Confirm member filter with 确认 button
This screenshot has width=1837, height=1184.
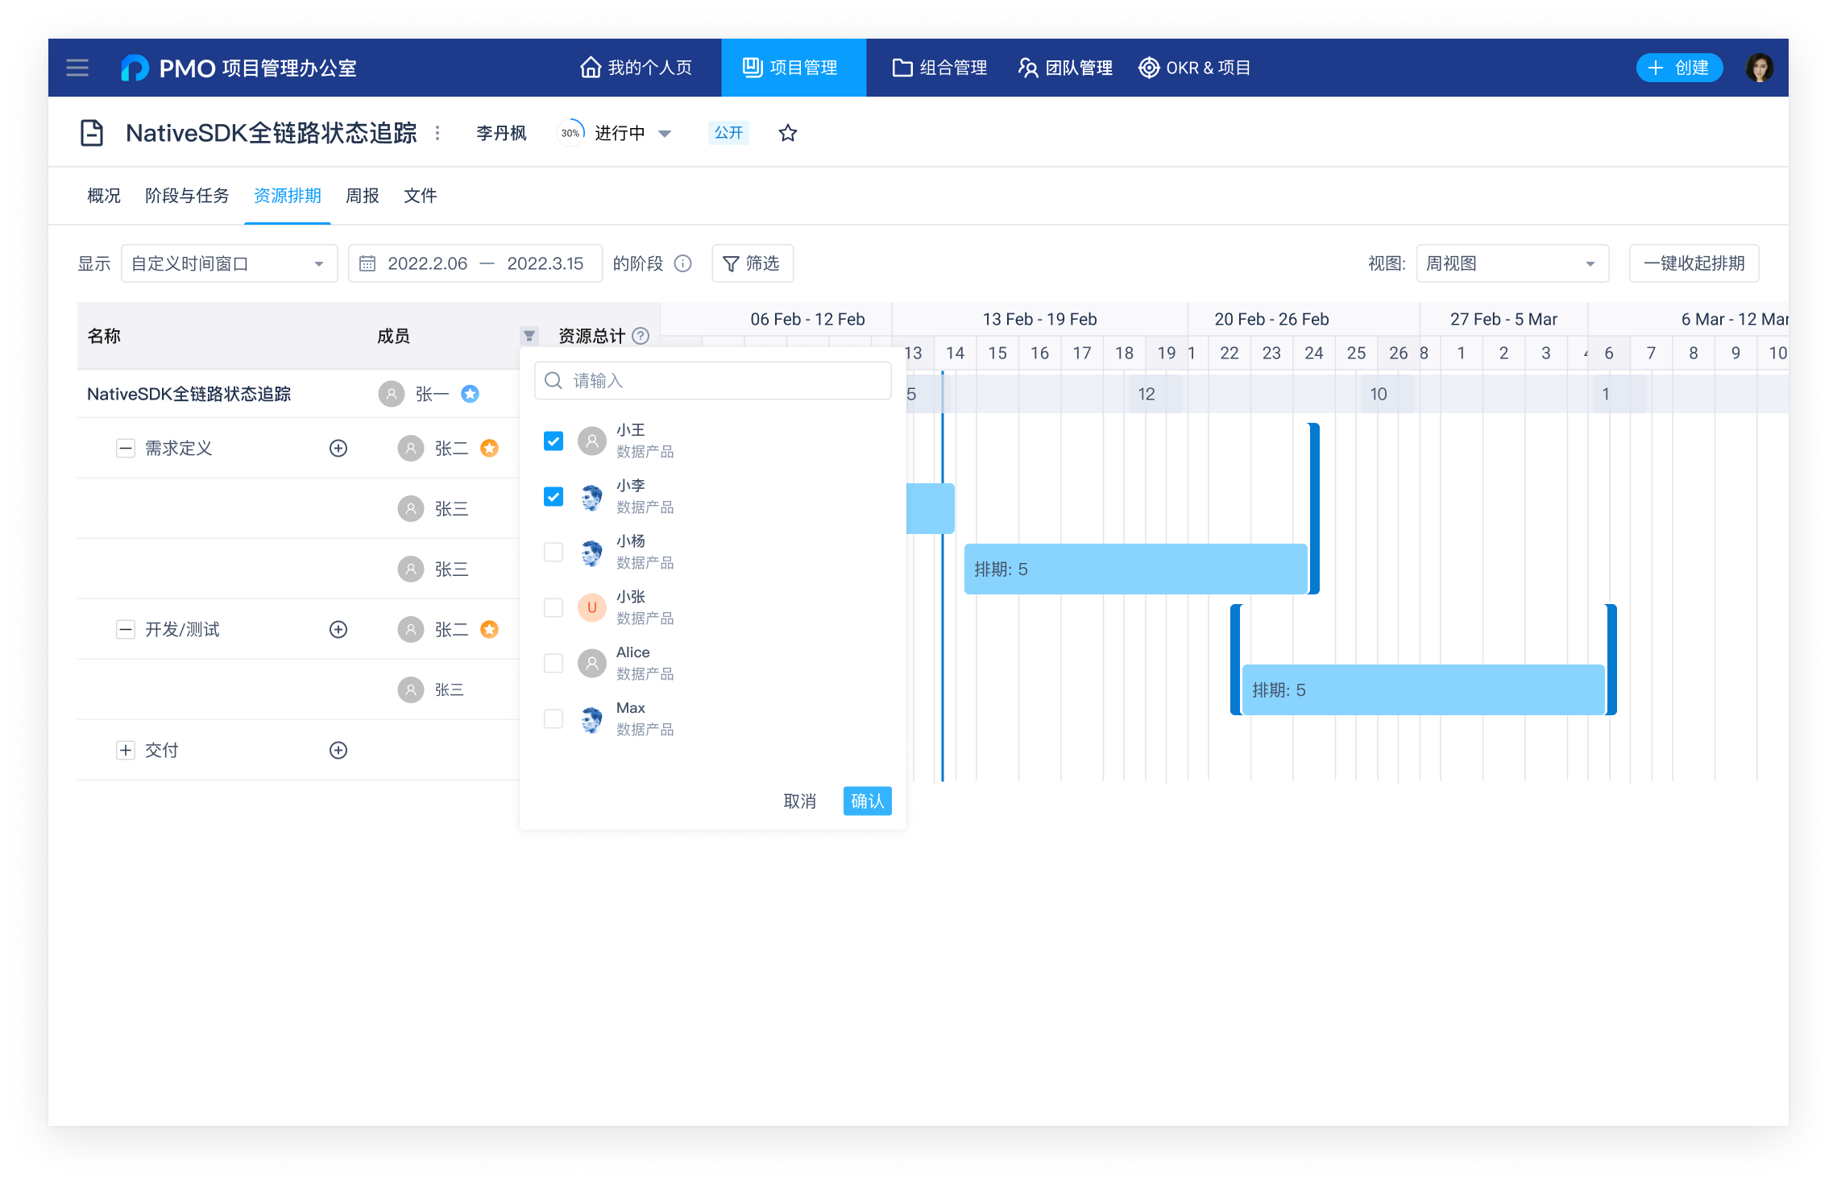[x=867, y=801]
